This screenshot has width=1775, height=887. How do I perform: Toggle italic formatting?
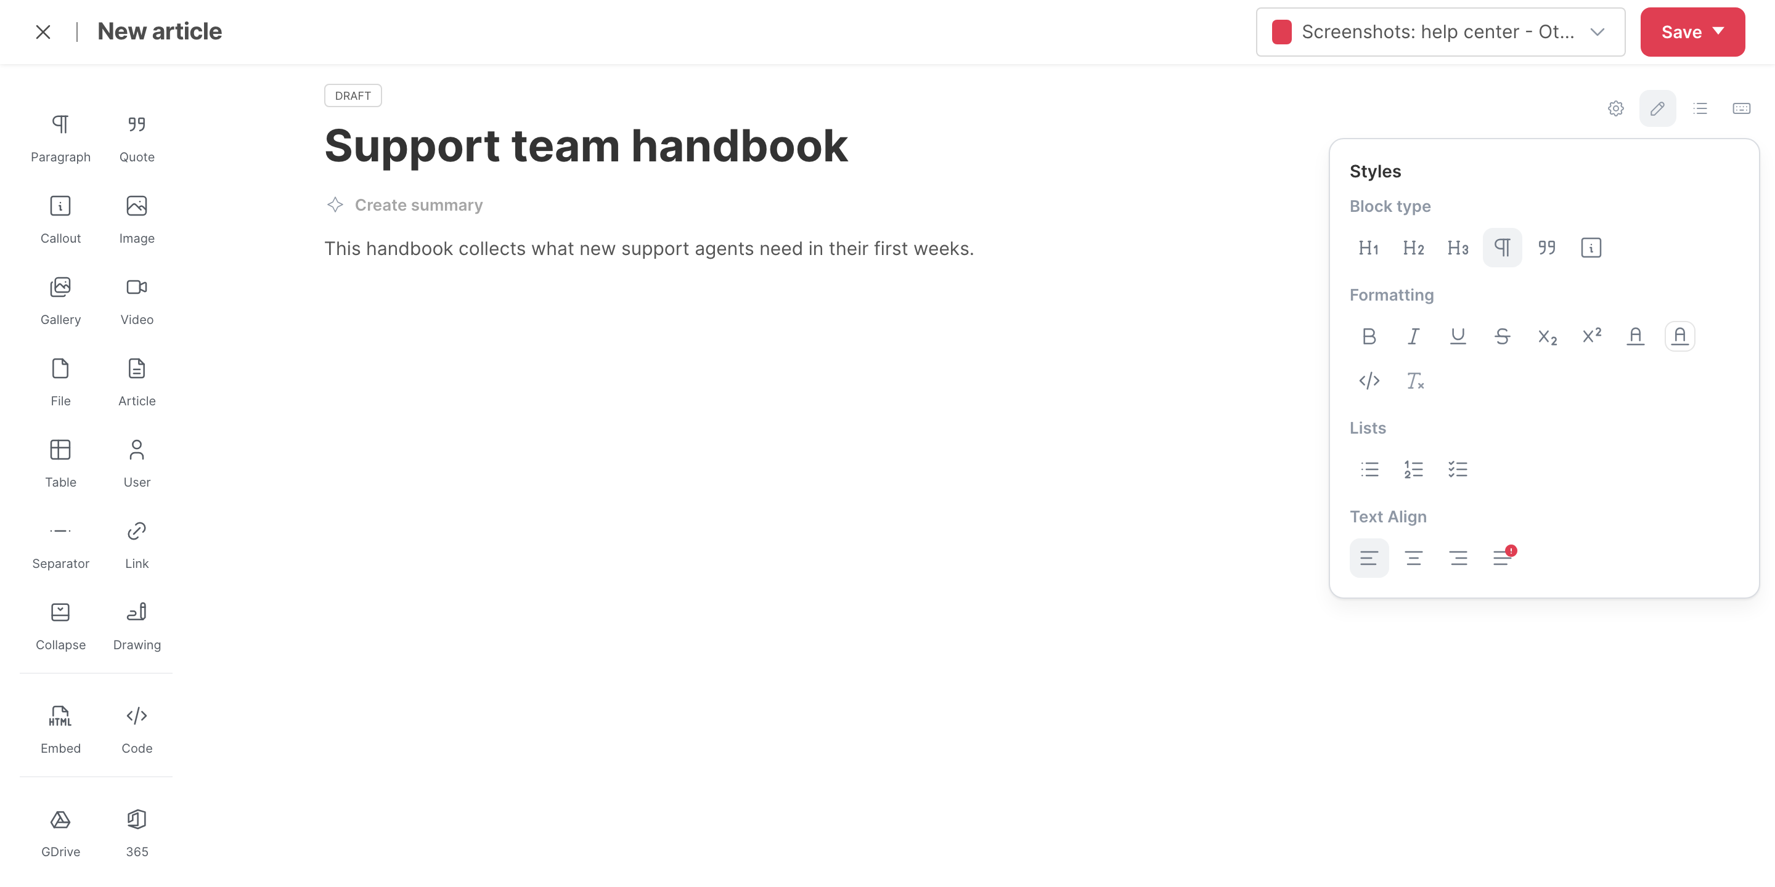tap(1413, 336)
